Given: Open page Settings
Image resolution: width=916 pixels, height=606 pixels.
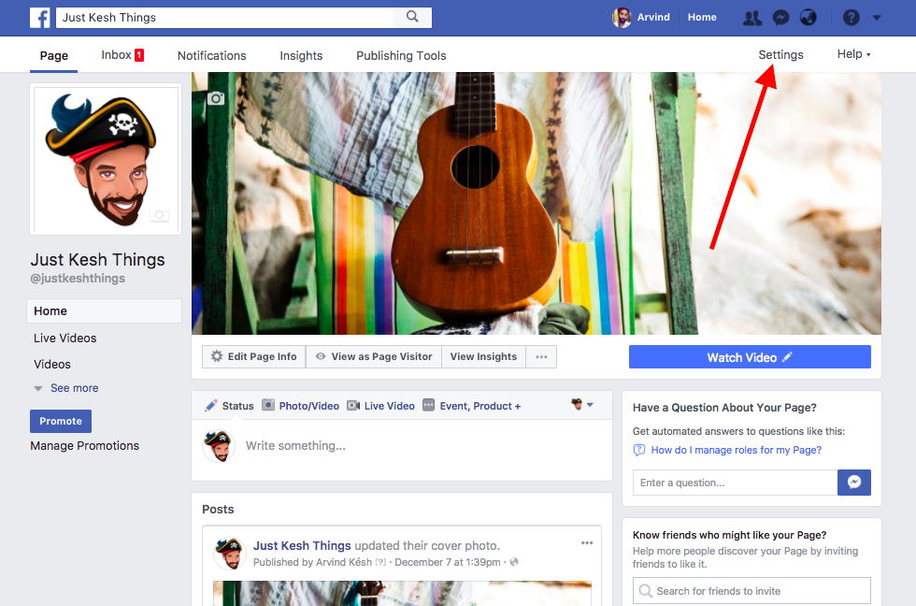Looking at the screenshot, I should 780,54.
